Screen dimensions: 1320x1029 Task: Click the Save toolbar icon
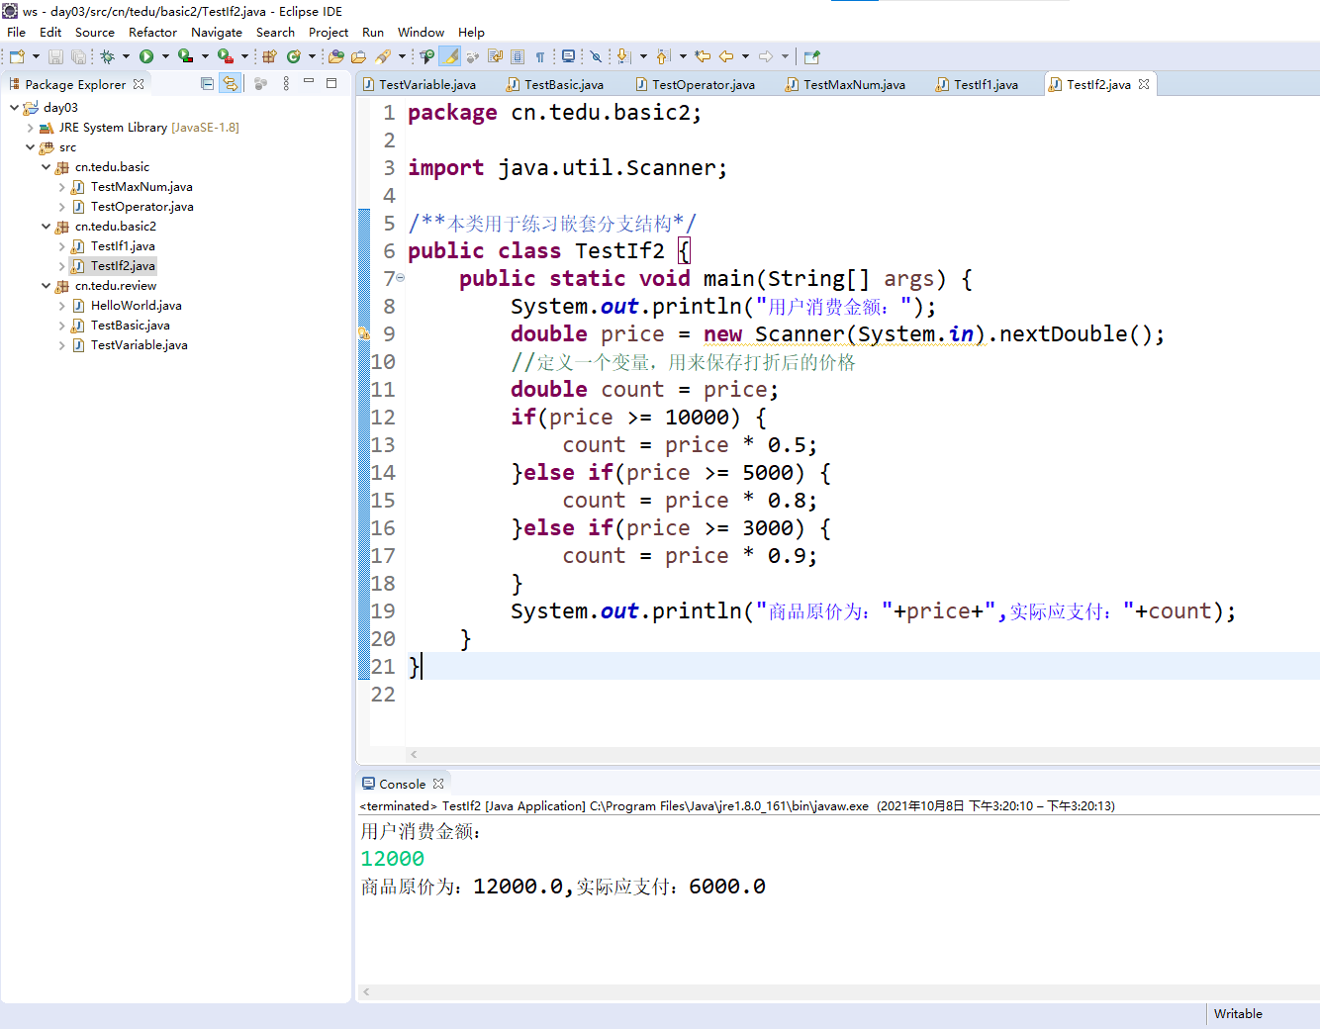point(56,56)
